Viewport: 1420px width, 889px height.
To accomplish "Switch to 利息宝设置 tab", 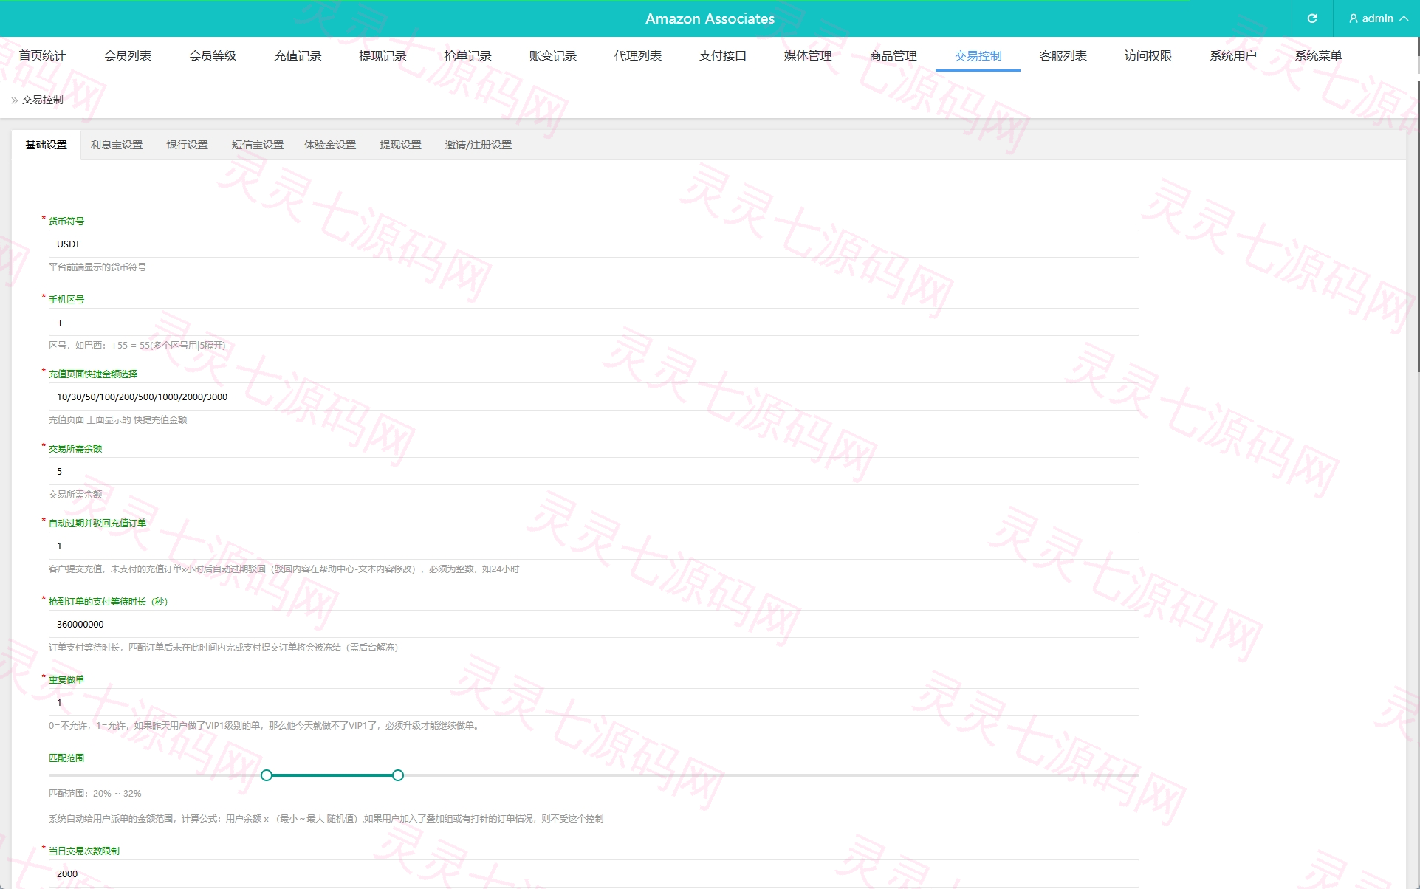I will coord(117,145).
